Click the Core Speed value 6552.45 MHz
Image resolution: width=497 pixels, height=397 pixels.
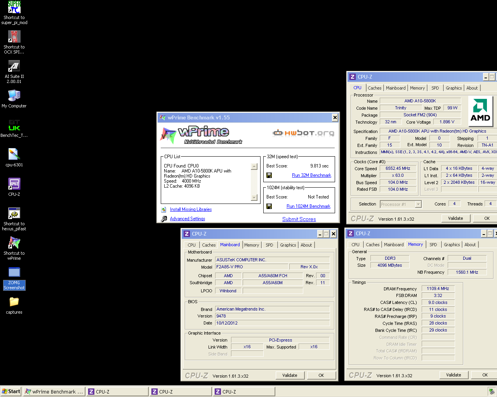click(398, 169)
